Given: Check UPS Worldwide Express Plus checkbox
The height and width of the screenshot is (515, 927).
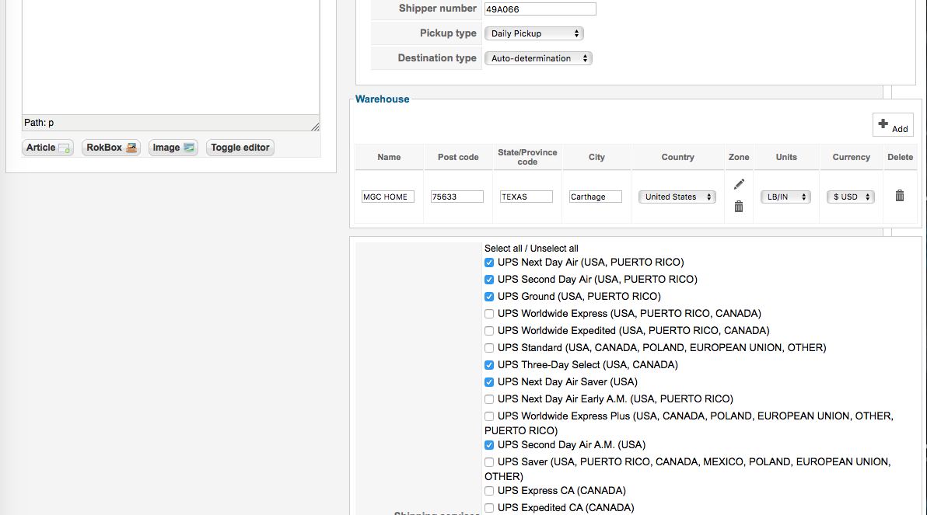Looking at the screenshot, I should coord(489,416).
